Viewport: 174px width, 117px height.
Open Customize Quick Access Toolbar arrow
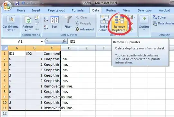click(x=43, y=3)
